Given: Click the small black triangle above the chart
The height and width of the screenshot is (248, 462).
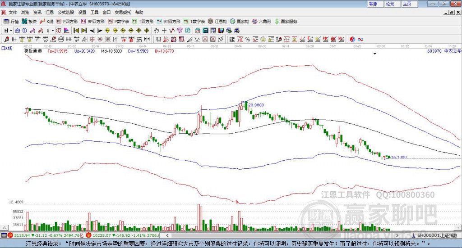Looking at the screenshot, I should pos(374,54).
